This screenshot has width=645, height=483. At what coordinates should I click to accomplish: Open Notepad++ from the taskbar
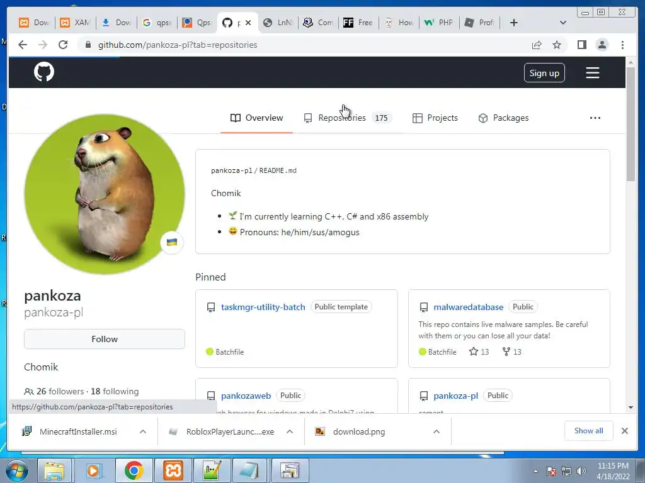(212, 470)
